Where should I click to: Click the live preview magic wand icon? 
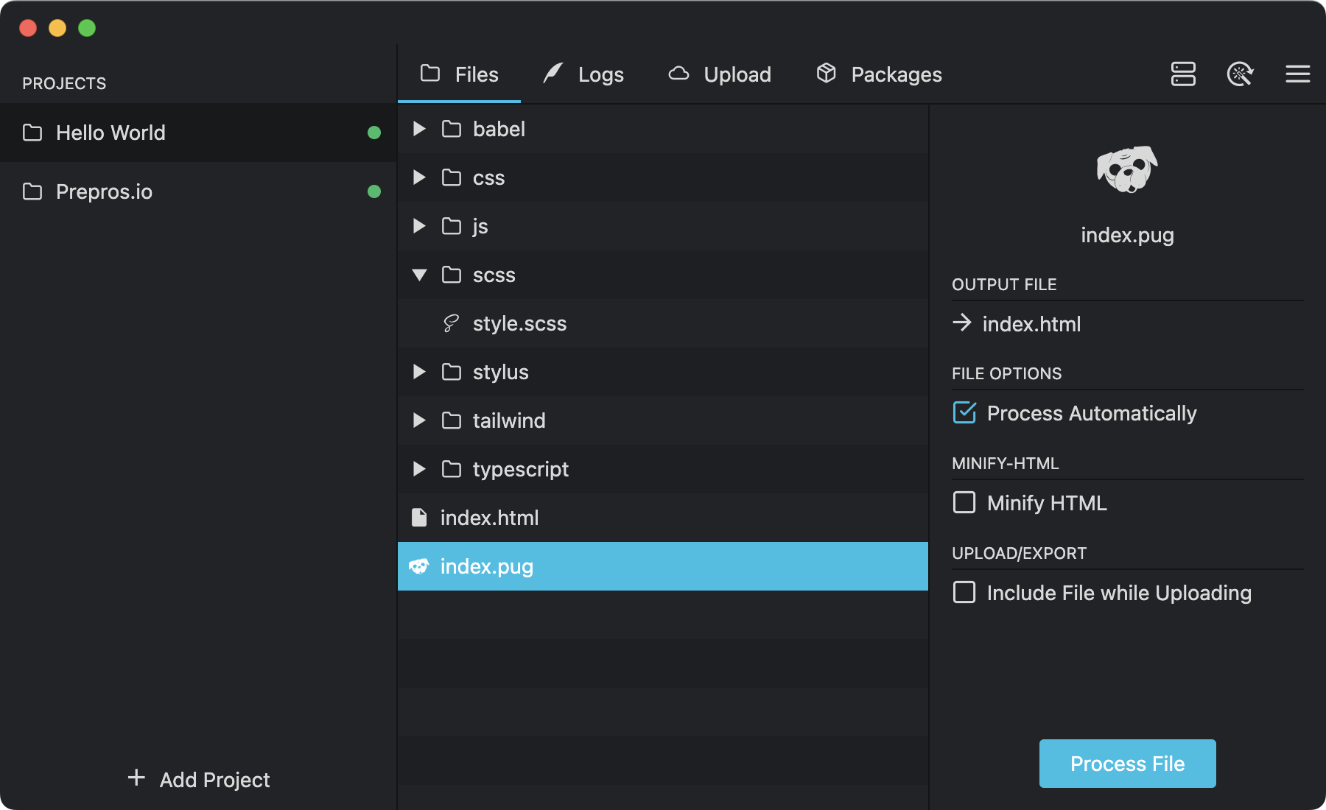click(1240, 74)
